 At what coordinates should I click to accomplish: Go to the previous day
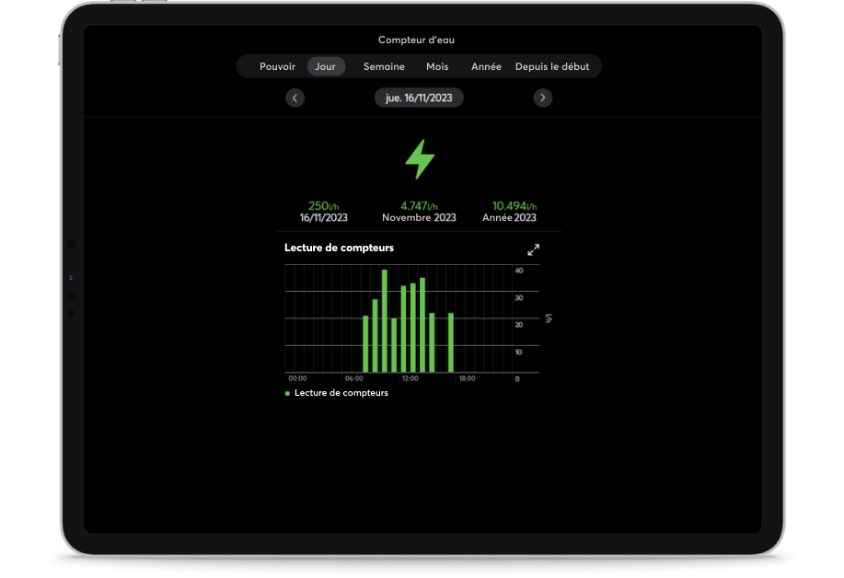295,98
